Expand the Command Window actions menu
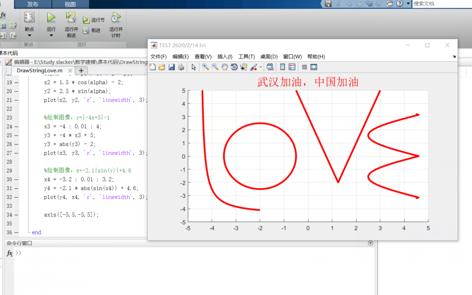Viewport: 472px width, 295px height. (371, 243)
